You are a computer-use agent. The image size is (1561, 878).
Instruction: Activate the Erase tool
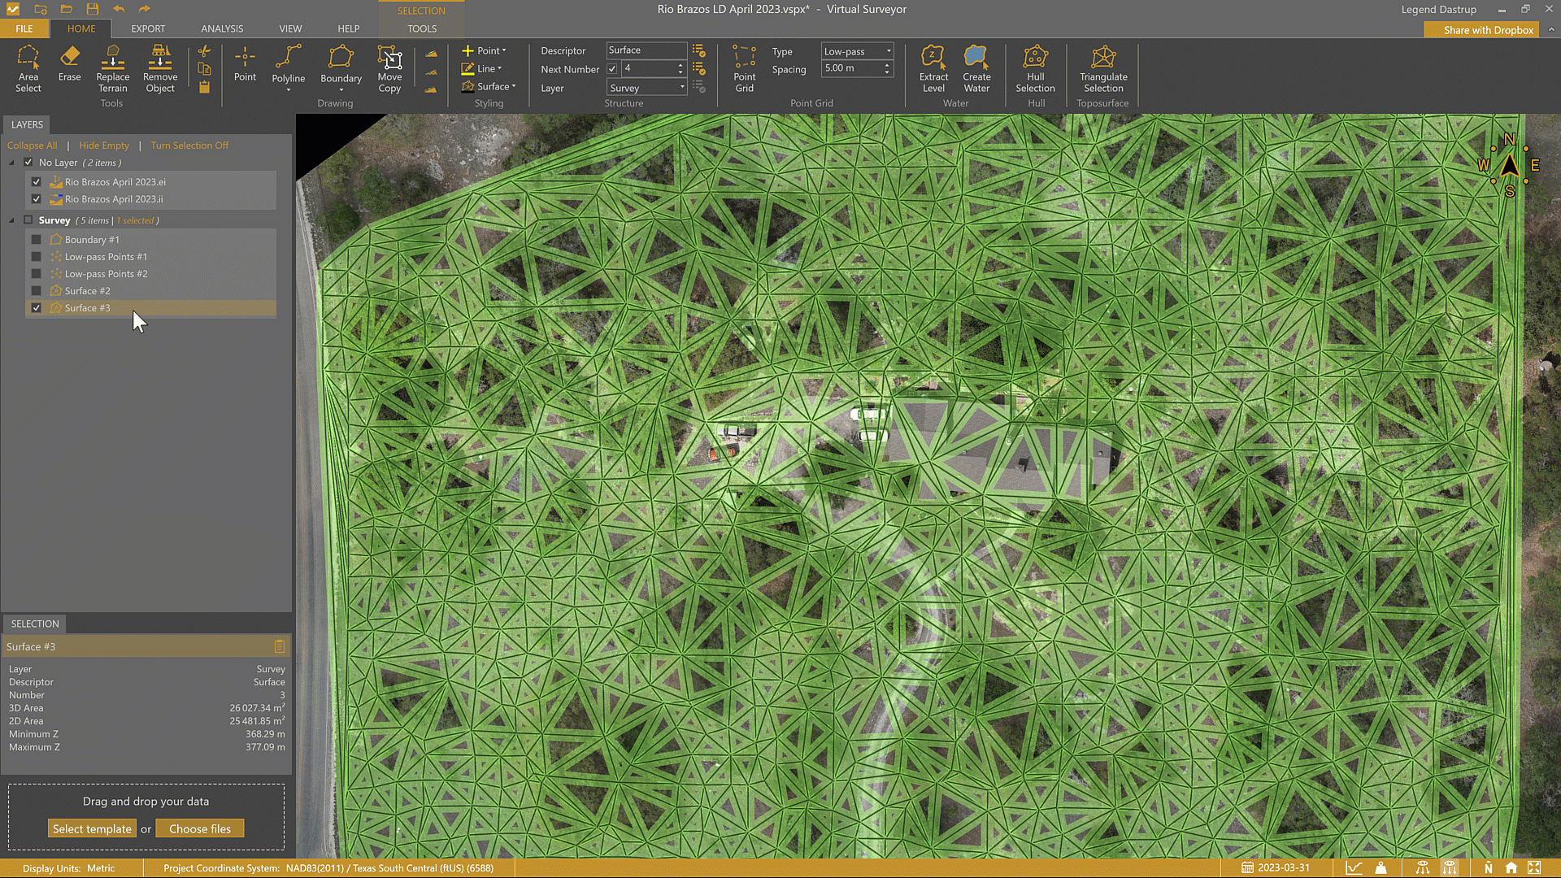69,63
